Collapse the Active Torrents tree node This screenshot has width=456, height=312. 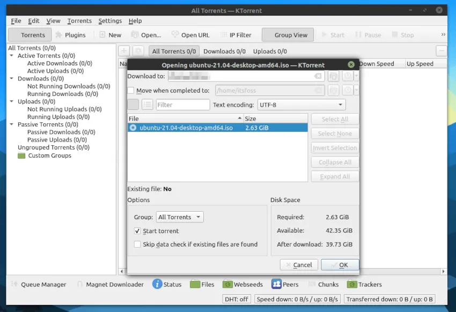click(12, 56)
